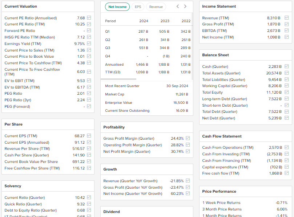Switch to the EPS tab
The height and width of the screenshot is (217, 294).
(x=138, y=7)
